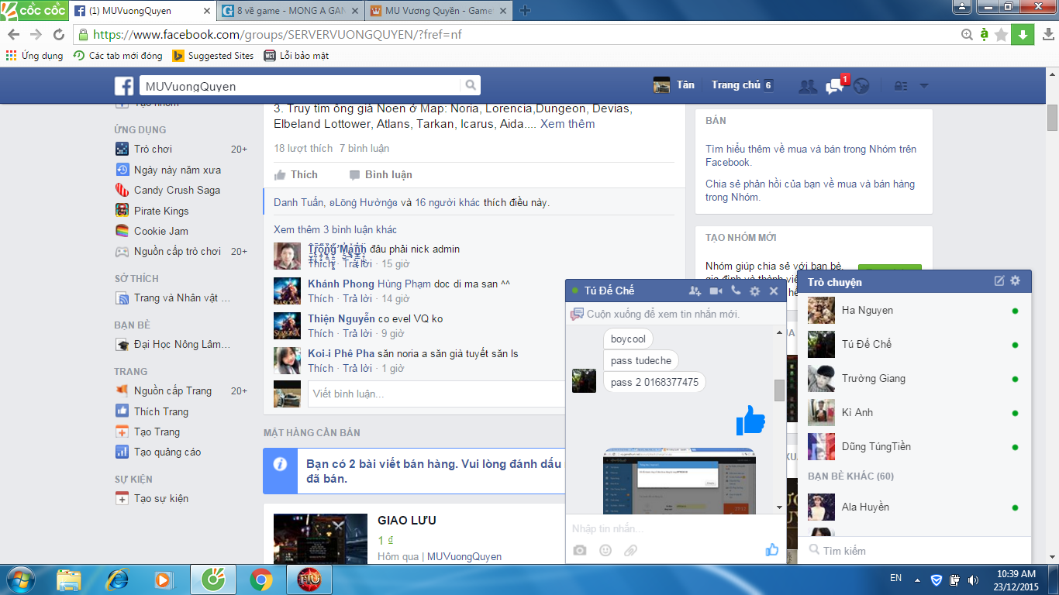Open the Facebook home logo icon
Screen dimensions: 1059x595
point(124,86)
